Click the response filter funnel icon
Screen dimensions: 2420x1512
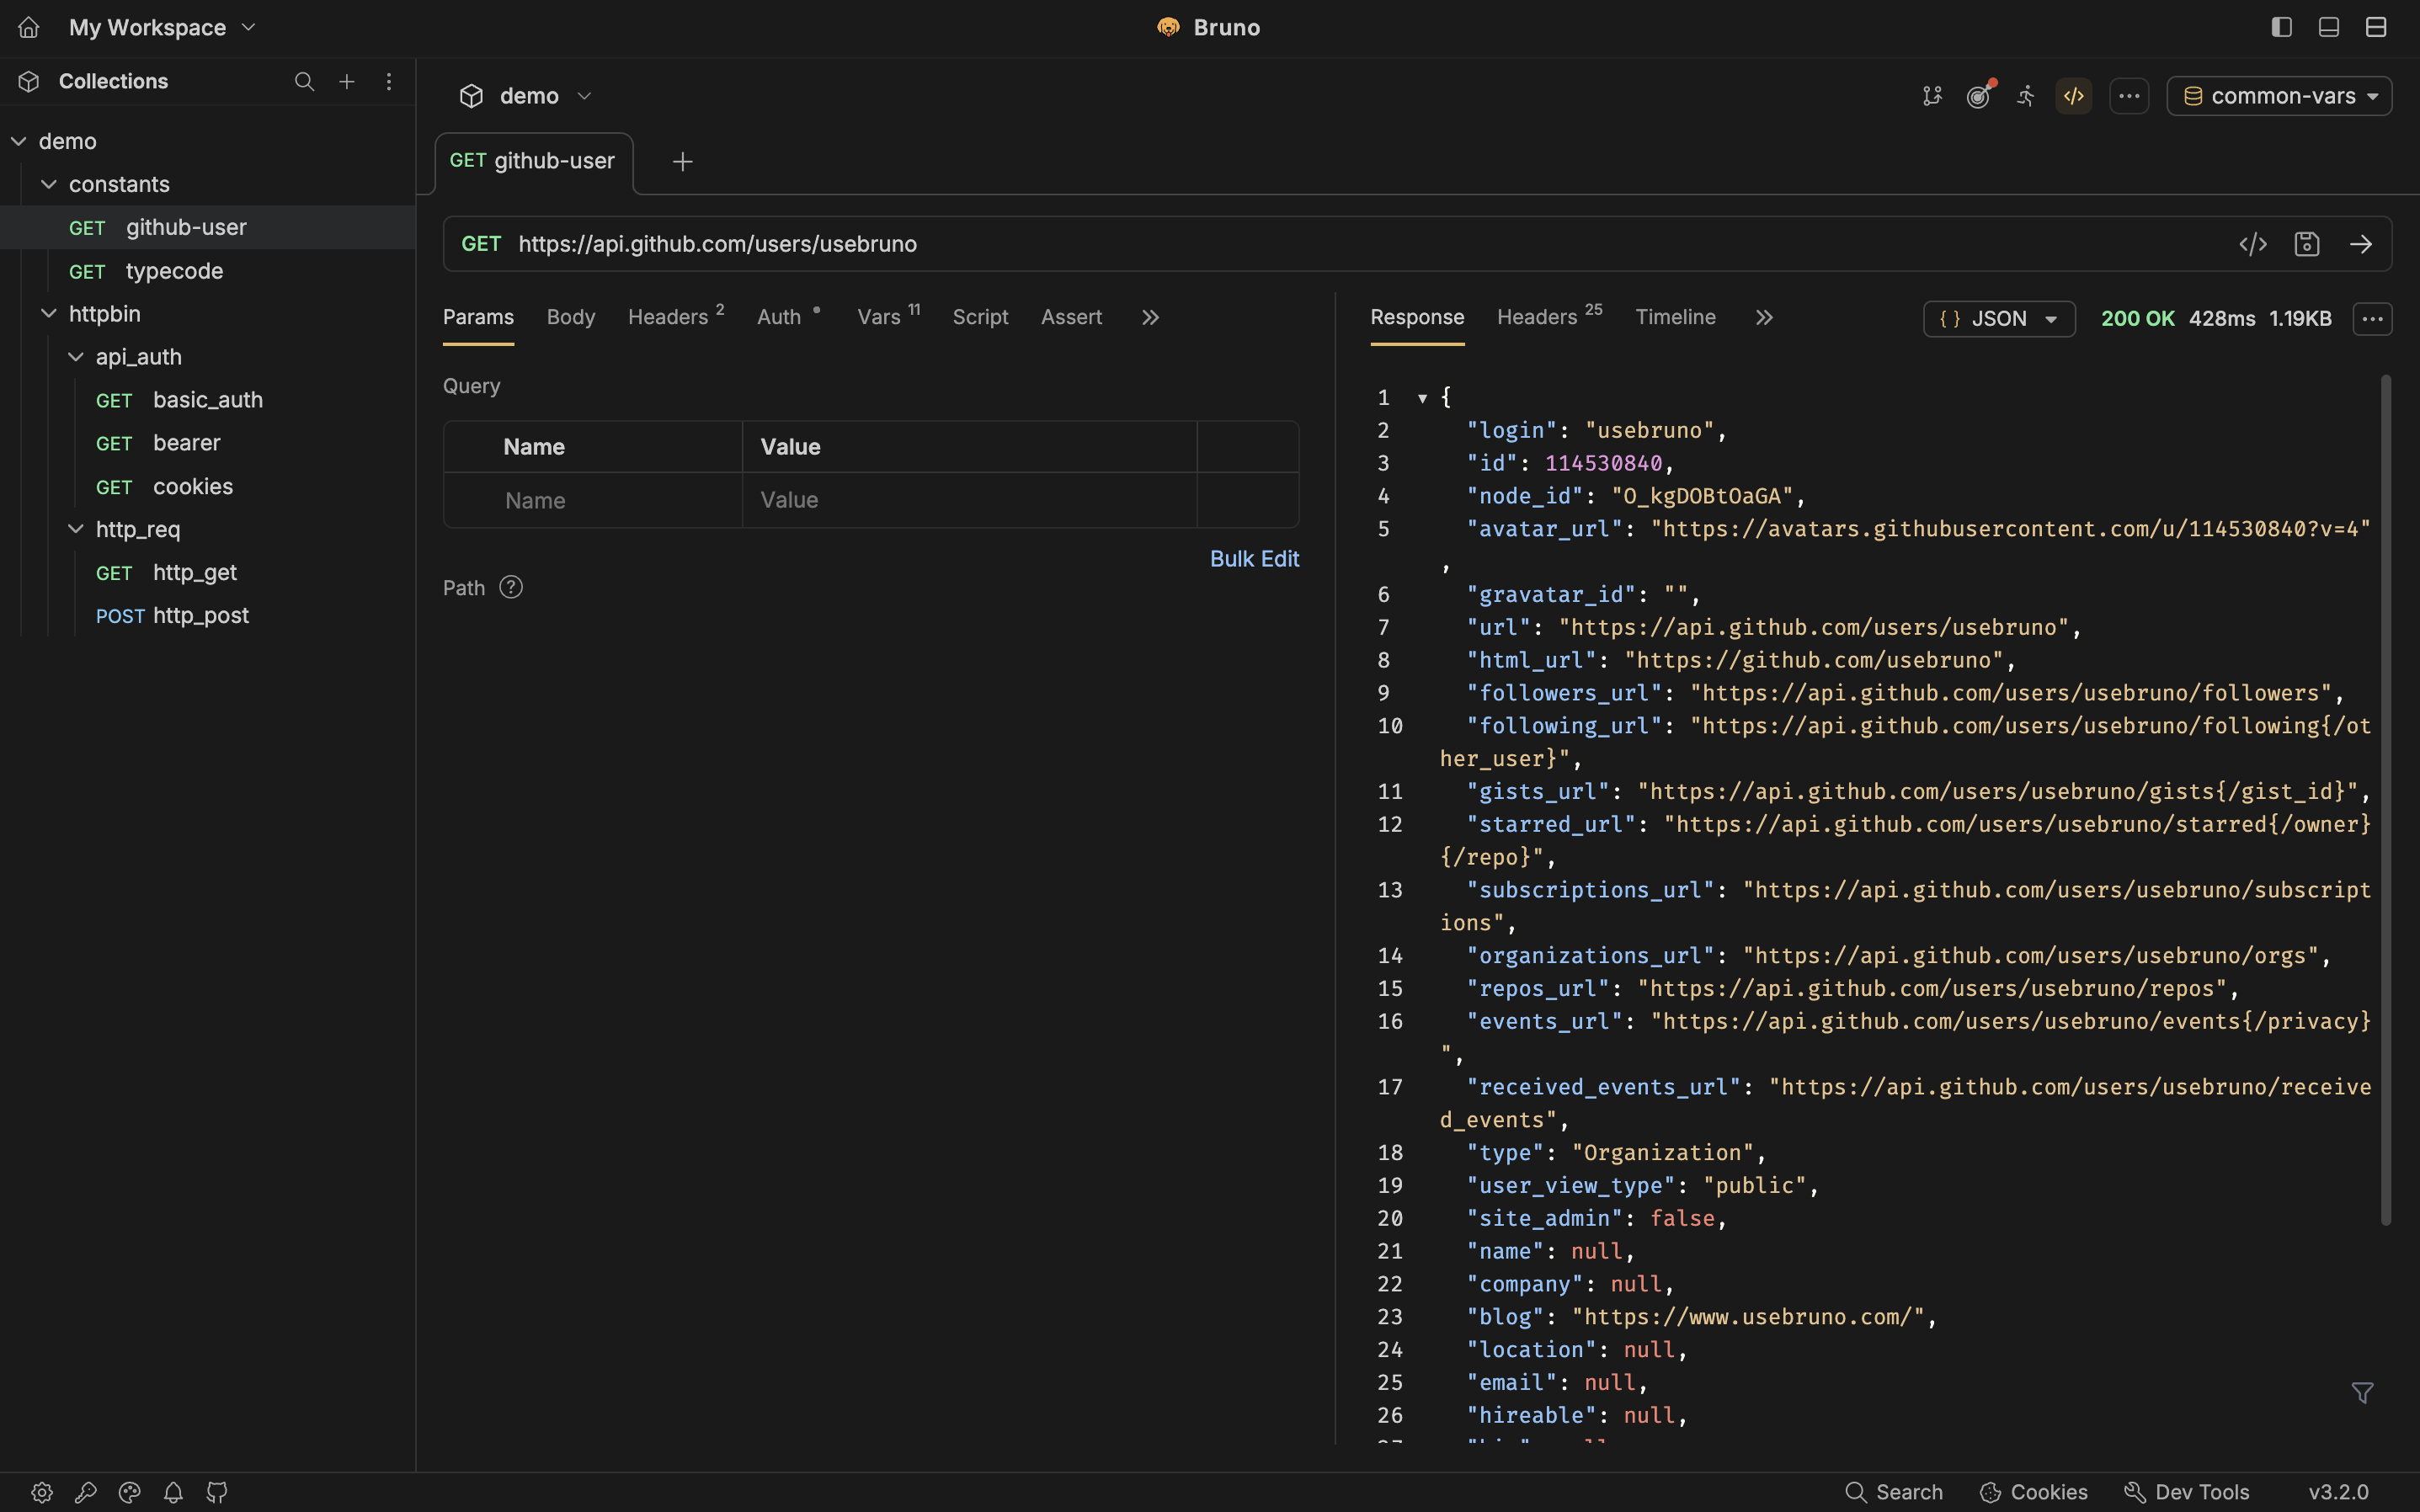tap(2362, 1392)
